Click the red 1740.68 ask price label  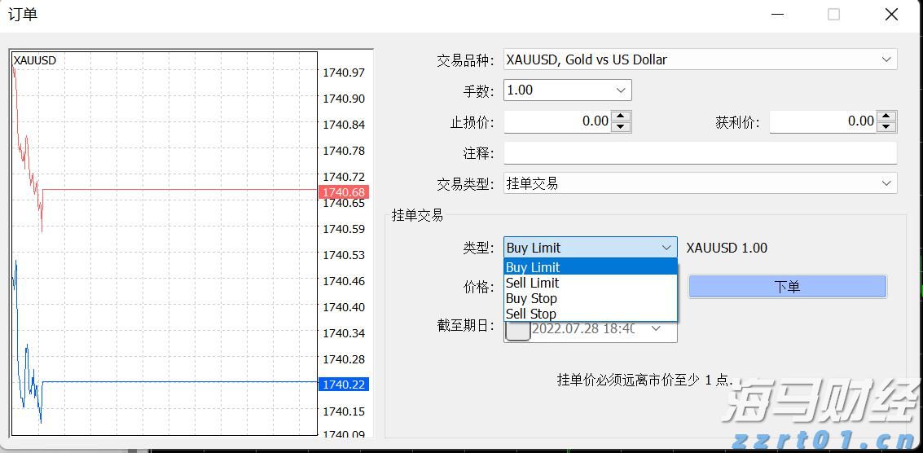click(x=344, y=192)
